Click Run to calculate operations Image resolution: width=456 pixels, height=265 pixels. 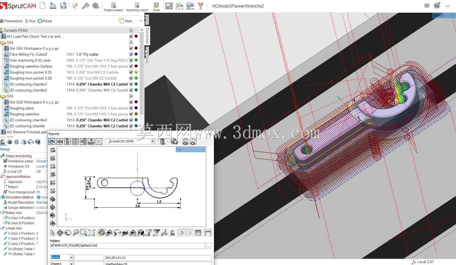(30, 21)
